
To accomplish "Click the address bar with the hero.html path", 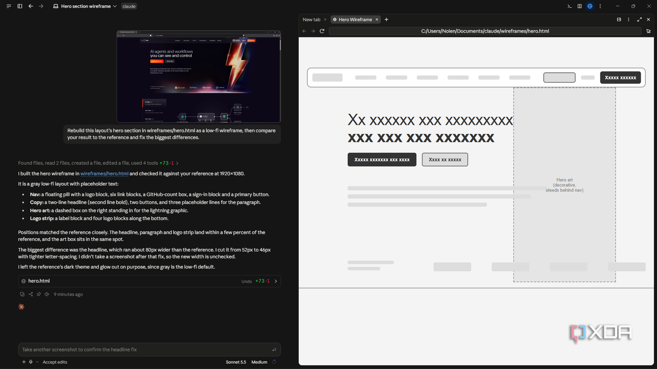I will tap(485, 31).
